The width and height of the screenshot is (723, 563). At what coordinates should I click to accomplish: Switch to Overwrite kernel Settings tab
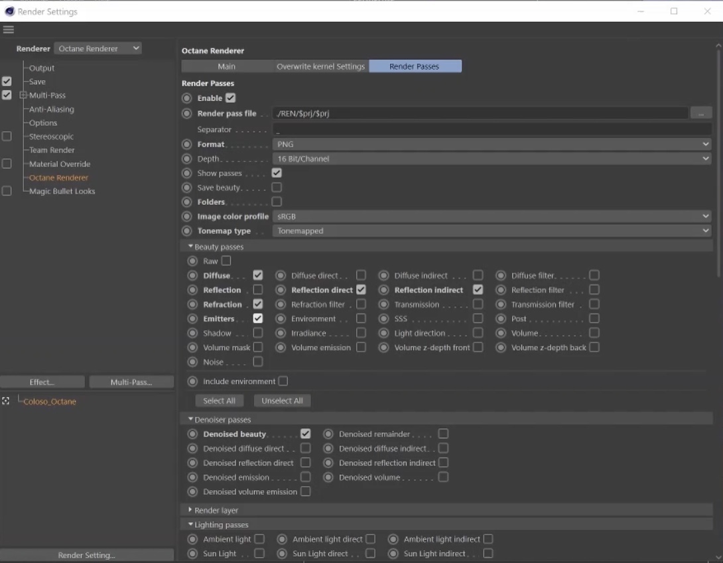click(x=320, y=66)
